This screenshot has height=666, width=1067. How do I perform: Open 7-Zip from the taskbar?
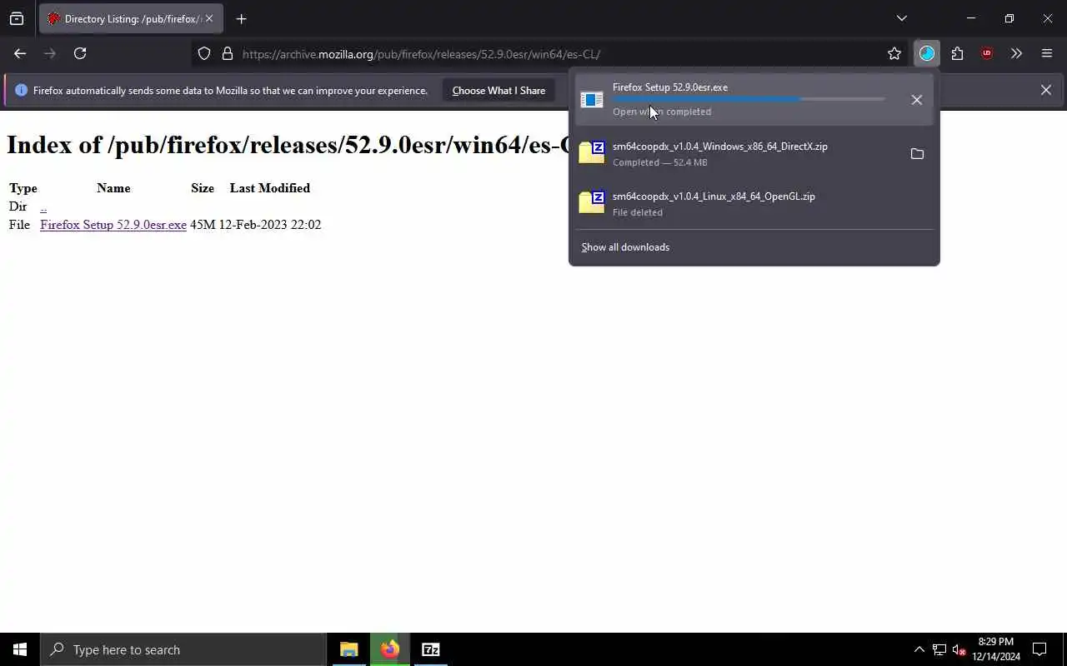point(431,649)
